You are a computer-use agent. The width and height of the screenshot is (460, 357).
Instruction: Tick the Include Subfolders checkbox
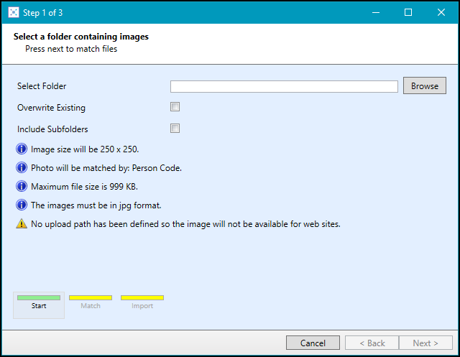175,128
